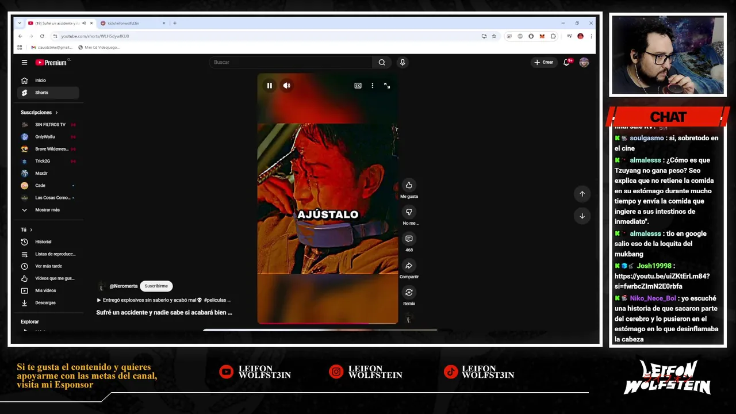Screen dimensions: 736x414
Task: Open the YouTube hamburger guide menu
Action: 24,62
